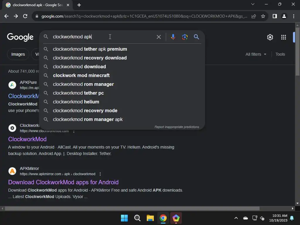This screenshot has width=300, height=225.
Task: Submit search with the blue magnifier
Action: tap(196, 37)
